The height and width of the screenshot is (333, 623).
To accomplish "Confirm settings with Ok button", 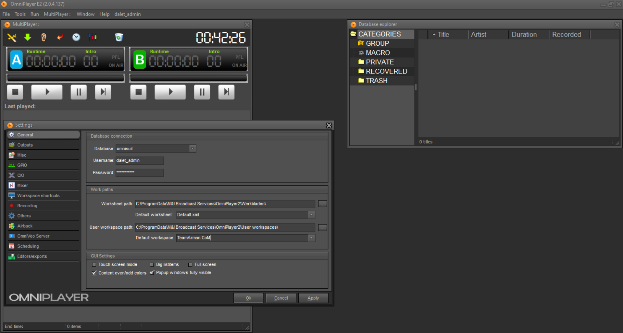I will (x=248, y=298).
